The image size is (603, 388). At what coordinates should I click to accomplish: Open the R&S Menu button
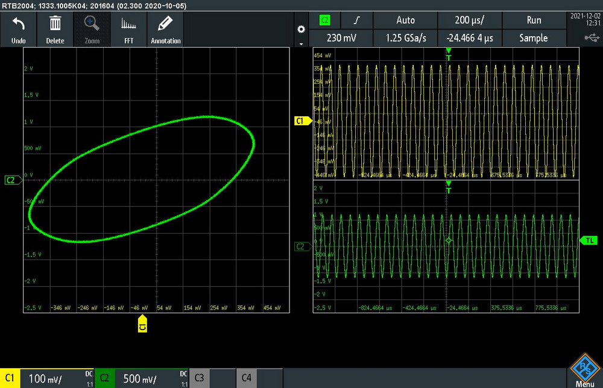(584, 371)
